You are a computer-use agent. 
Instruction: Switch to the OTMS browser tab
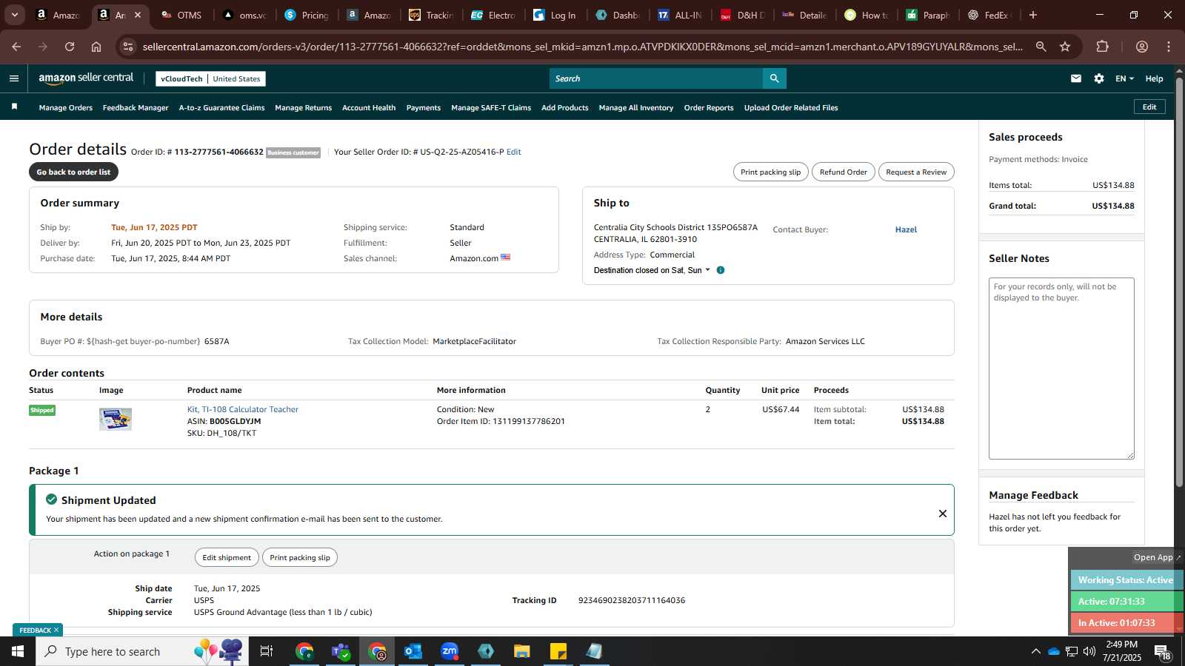click(x=181, y=15)
